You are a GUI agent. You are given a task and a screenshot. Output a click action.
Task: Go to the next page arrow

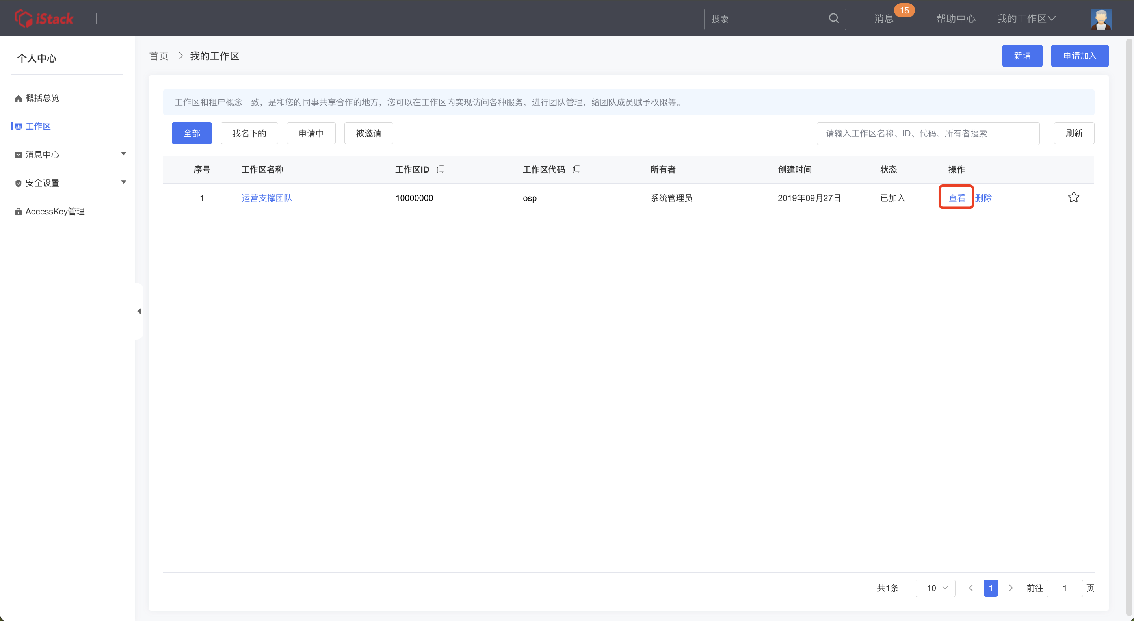[x=1011, y=588]
